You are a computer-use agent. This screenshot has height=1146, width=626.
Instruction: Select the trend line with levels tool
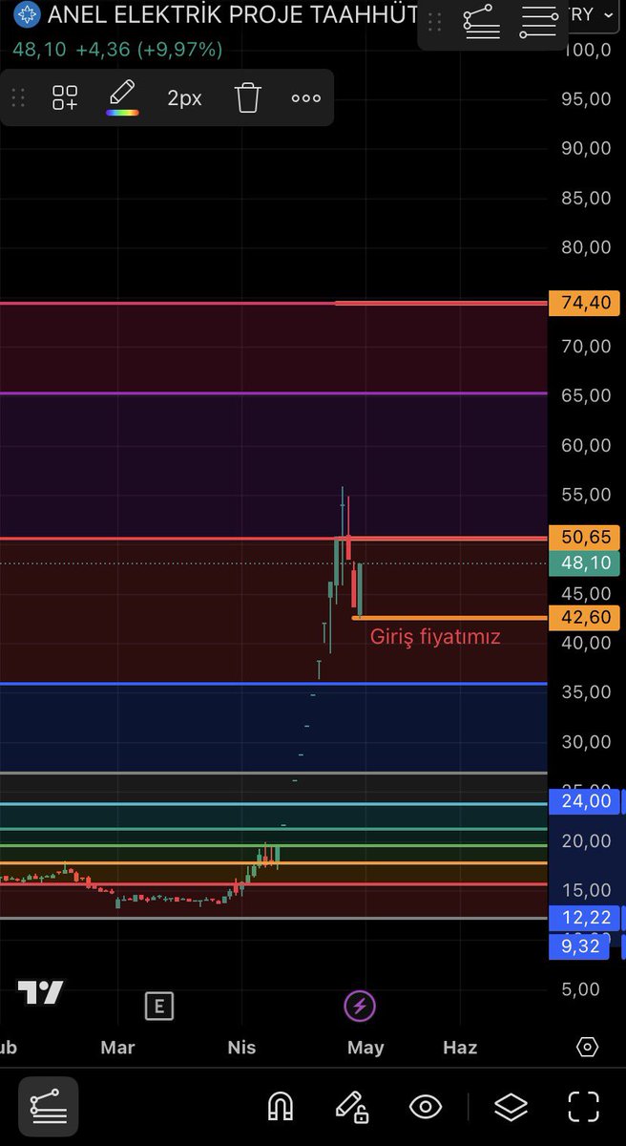tap(481, 22)
